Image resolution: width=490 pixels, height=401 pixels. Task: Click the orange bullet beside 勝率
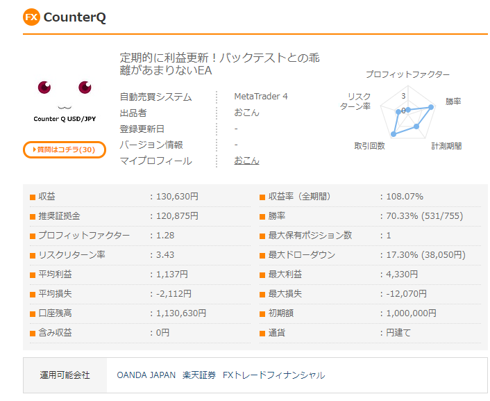point(262,216)
